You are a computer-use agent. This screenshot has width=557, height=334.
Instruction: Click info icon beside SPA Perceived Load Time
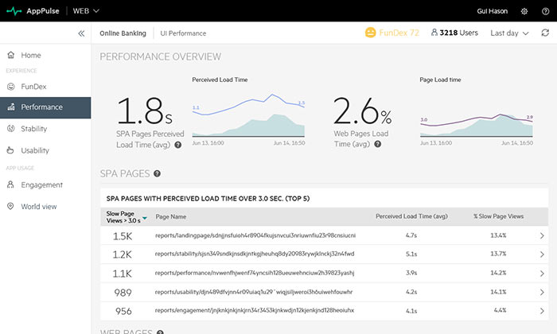coord(177,145)
